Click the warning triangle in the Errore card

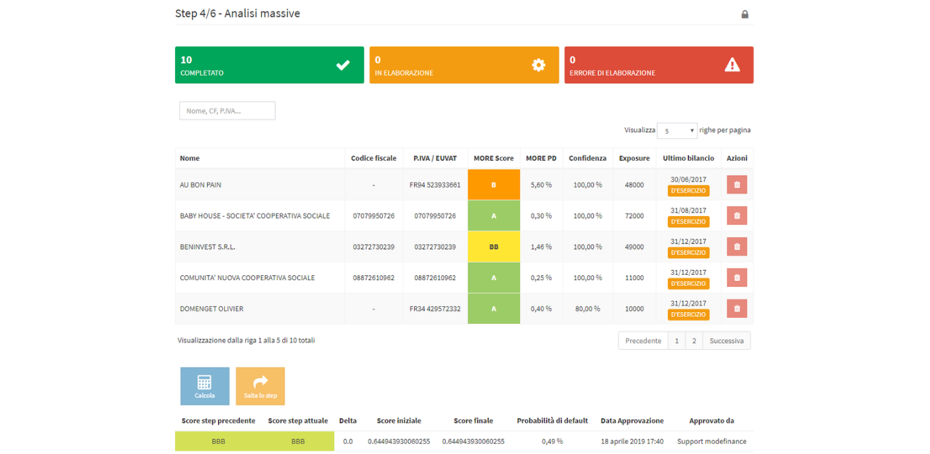coord(732,65)
